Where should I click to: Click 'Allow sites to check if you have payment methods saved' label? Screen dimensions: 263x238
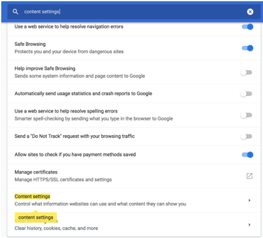[75, 155]
